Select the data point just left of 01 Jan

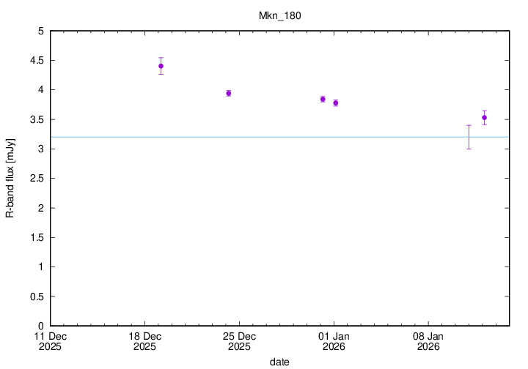323,99
